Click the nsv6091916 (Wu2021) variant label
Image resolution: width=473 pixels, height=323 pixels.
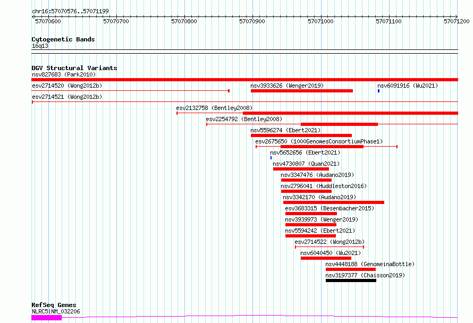(x=408, y=86)
